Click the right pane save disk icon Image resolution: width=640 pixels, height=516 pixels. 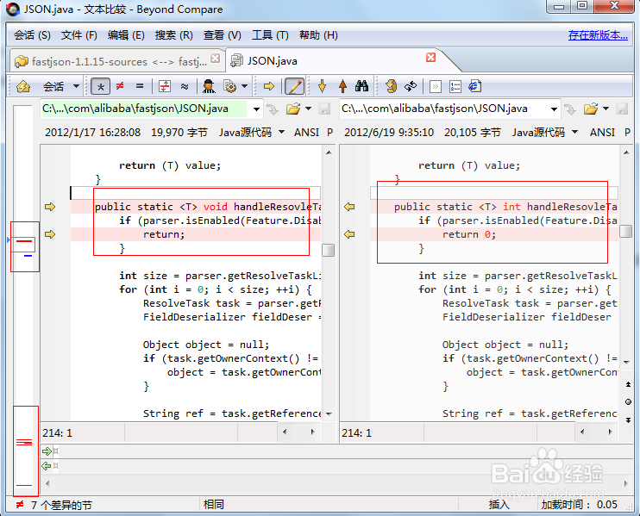tap(622, 109)
